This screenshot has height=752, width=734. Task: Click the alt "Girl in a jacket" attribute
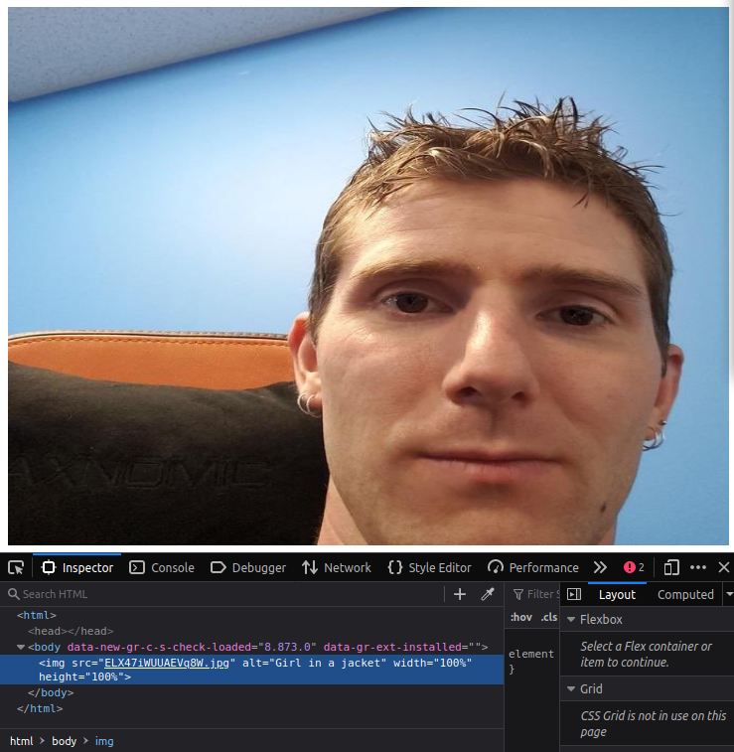coord(315,663)
